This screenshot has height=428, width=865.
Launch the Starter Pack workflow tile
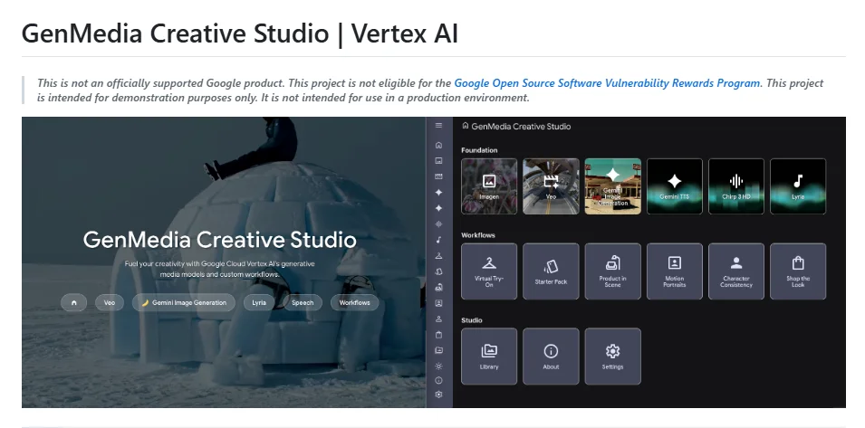pyautogui.click(x=551, y=271)
